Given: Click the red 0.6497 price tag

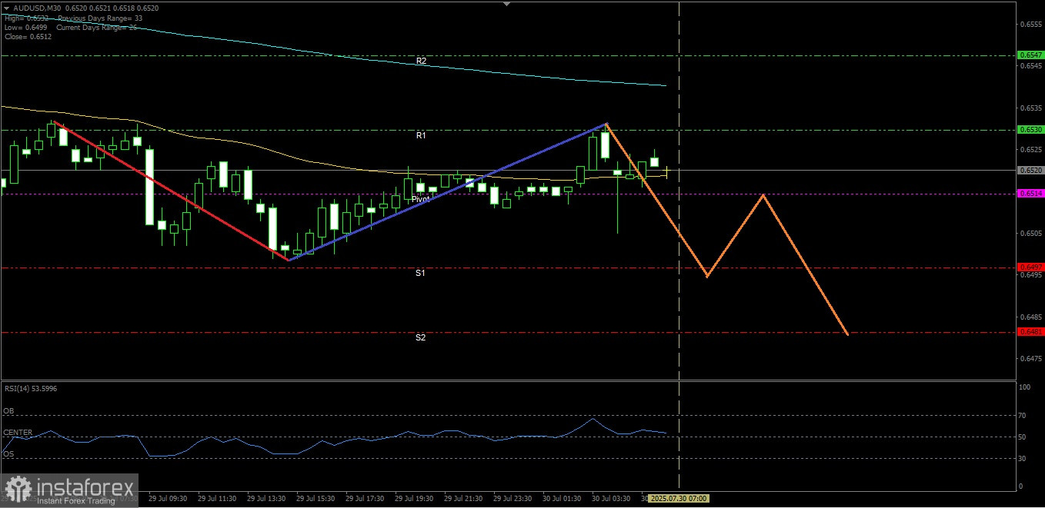Looking at the screenshot, I should 1030,267.
